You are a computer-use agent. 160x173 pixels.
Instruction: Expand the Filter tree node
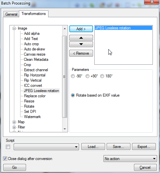pyautogui.click(x=14, y=127)
